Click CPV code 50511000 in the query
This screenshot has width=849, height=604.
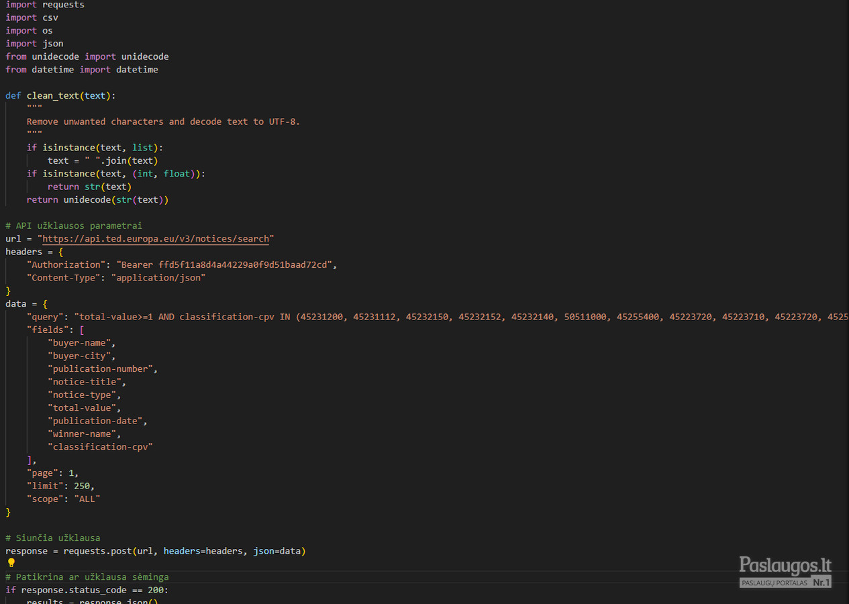point(585,317)
